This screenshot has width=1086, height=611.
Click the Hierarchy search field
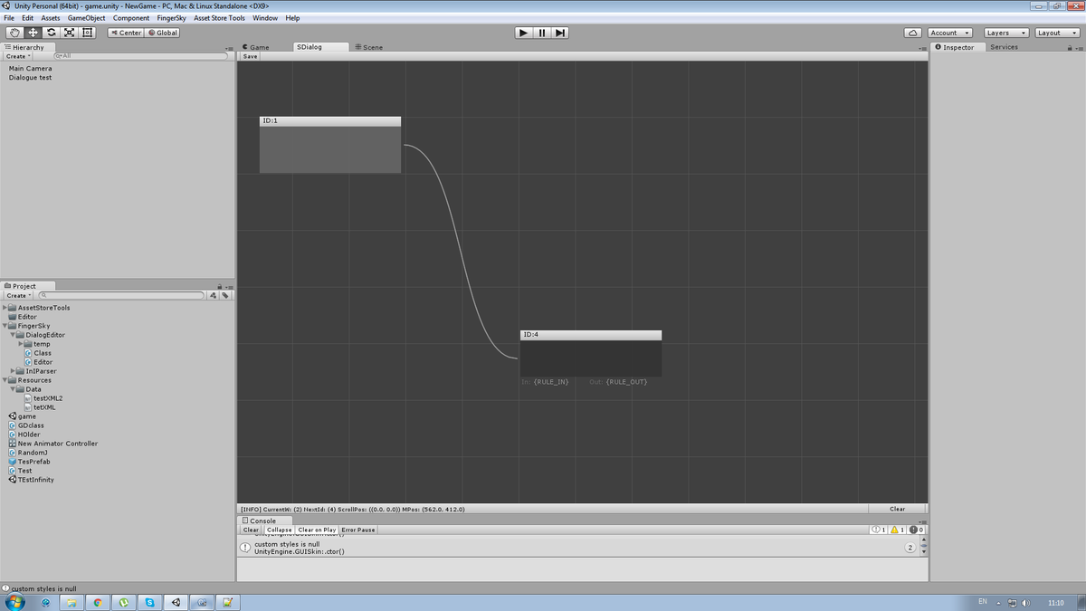[x=139, y=56]
